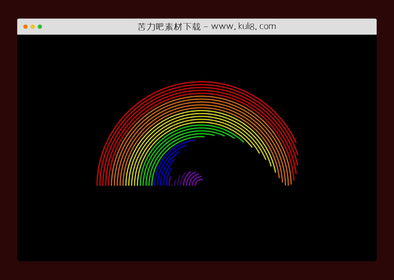Click the middle dot of the window controls

coord(32,27)
